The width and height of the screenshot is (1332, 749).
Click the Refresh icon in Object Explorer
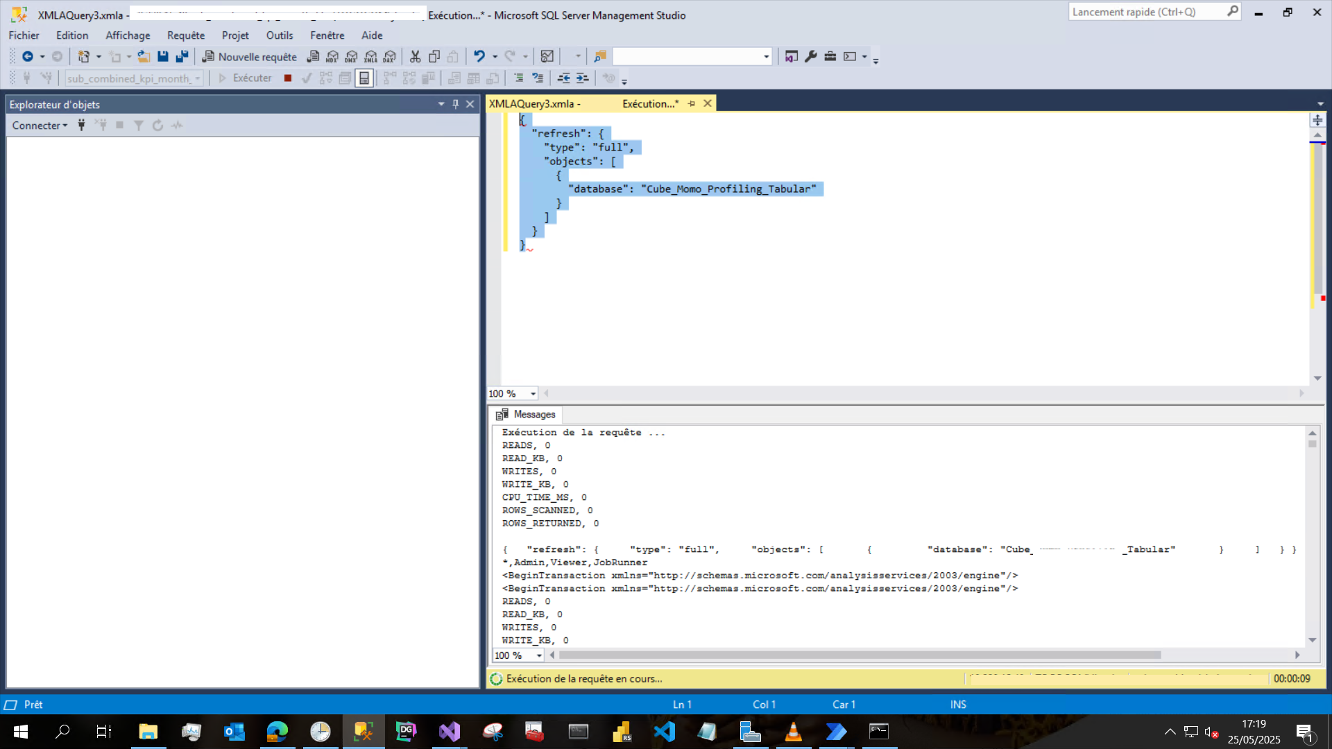157,125
